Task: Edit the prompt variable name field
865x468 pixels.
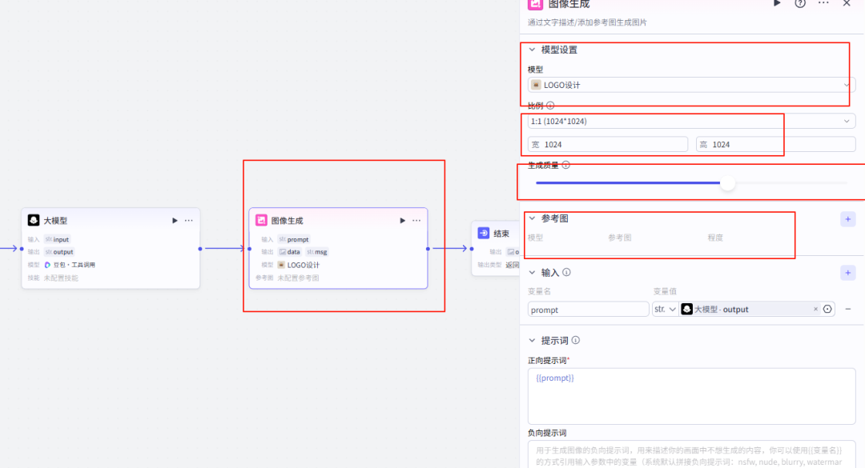Action: click(x=588, y=310)
